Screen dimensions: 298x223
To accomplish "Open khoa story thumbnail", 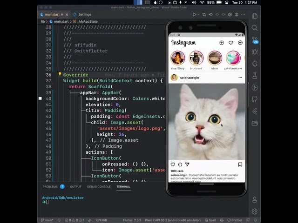I will [x=215, y=58].
